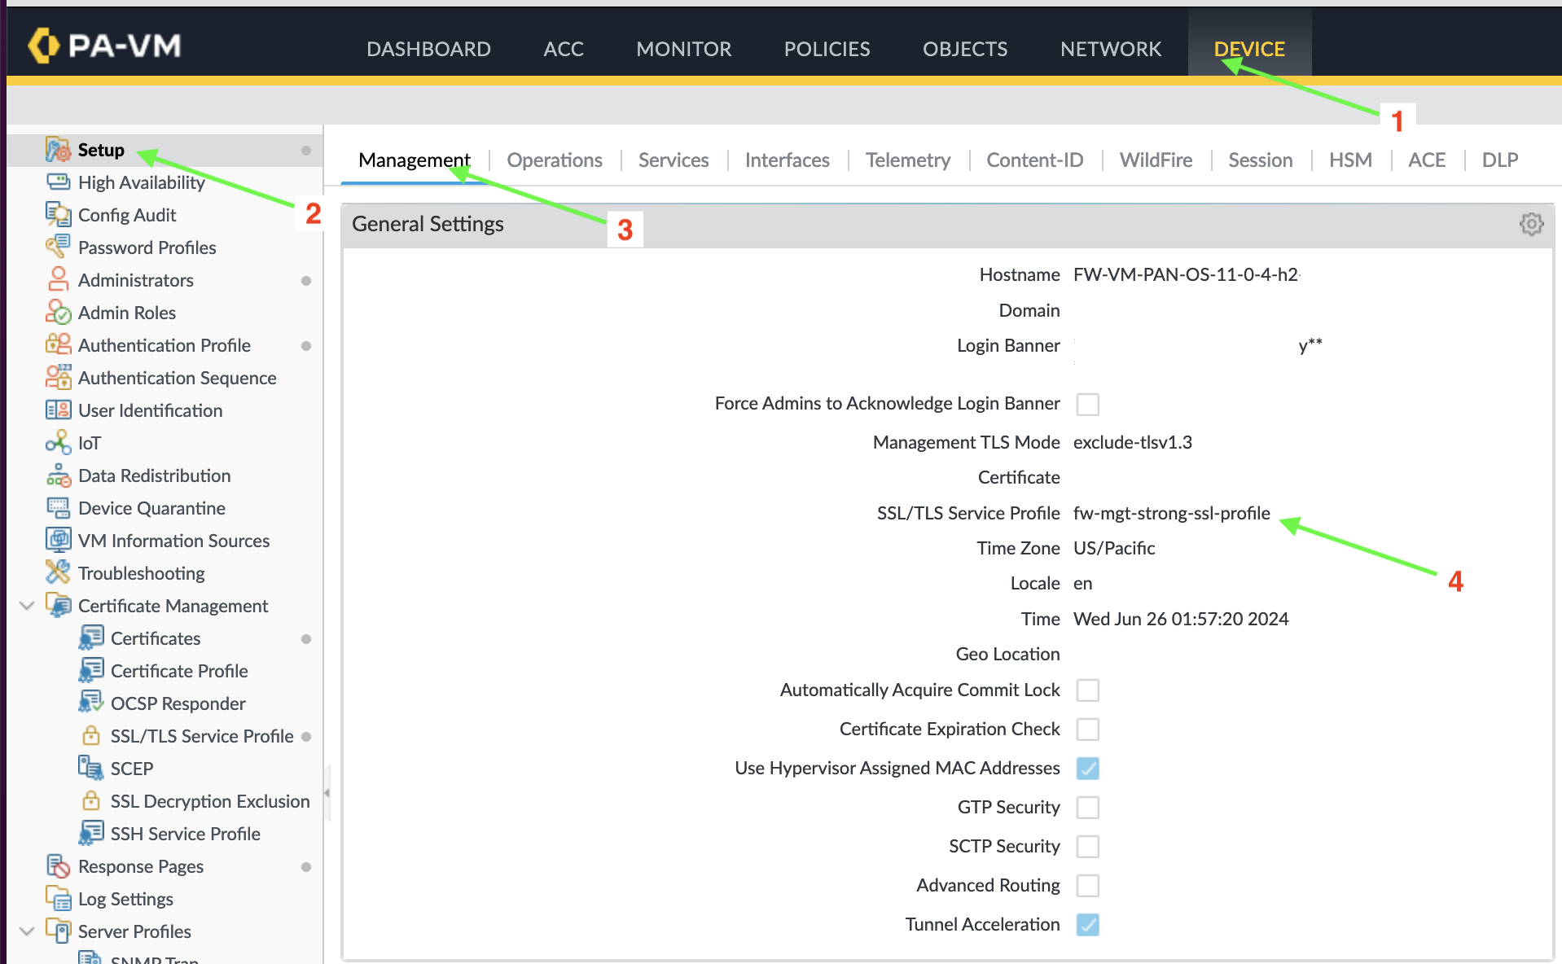
Task: Disable Tunnel Acceleration
Action: (1087, 924)
